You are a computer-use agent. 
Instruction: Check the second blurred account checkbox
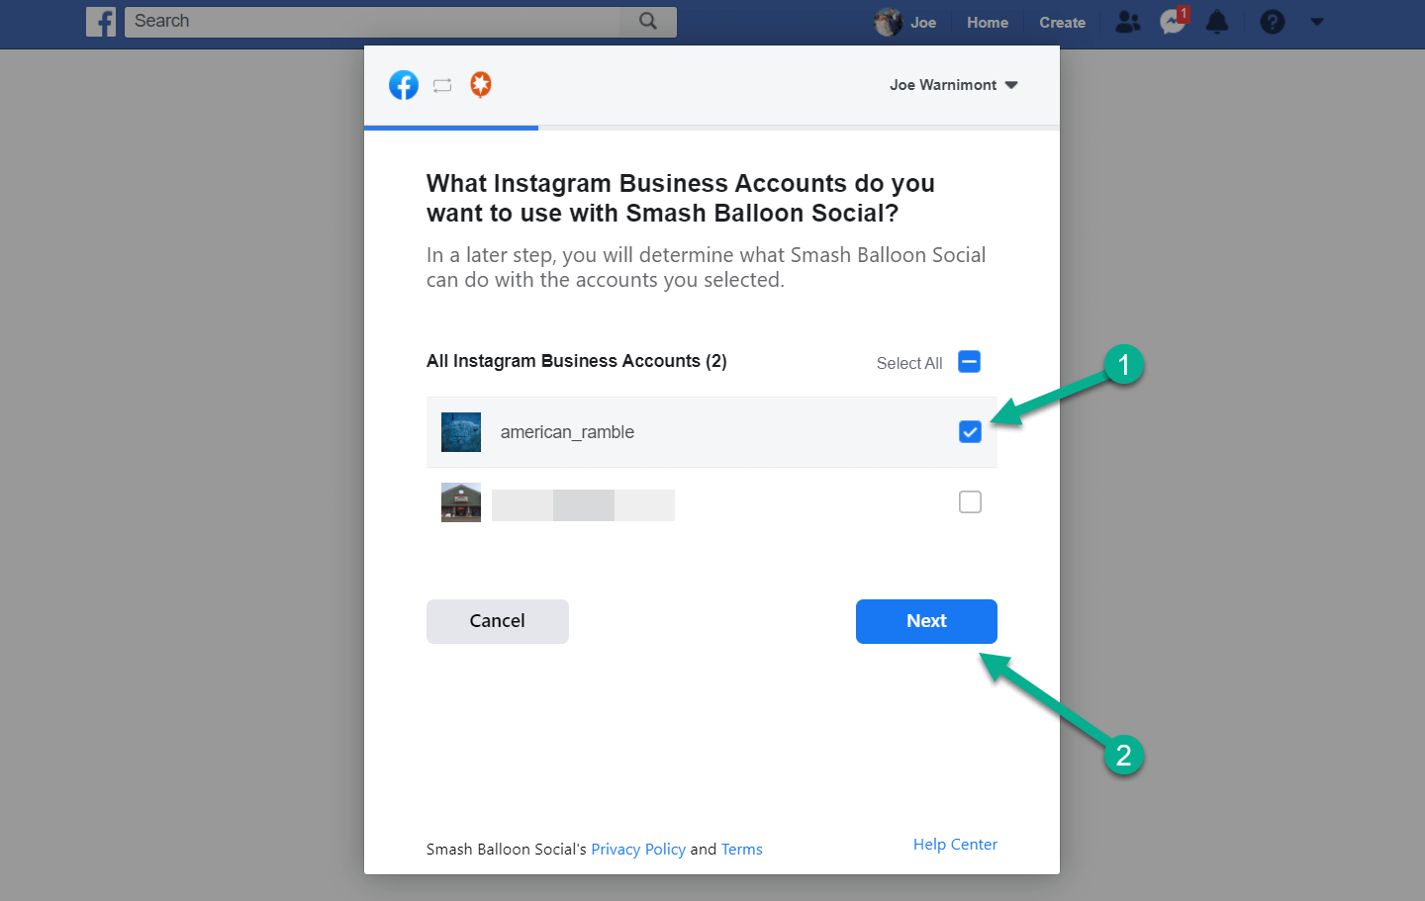coord(970,502)
